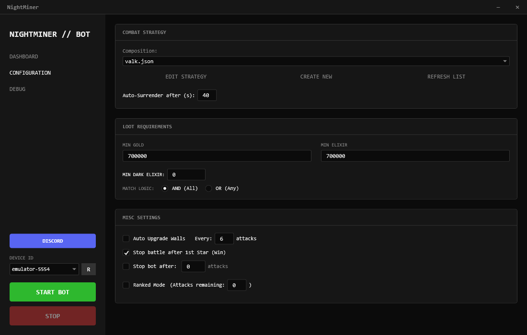Open the Dashboard page
Screen dimensions: 527x335
(23, 56)
